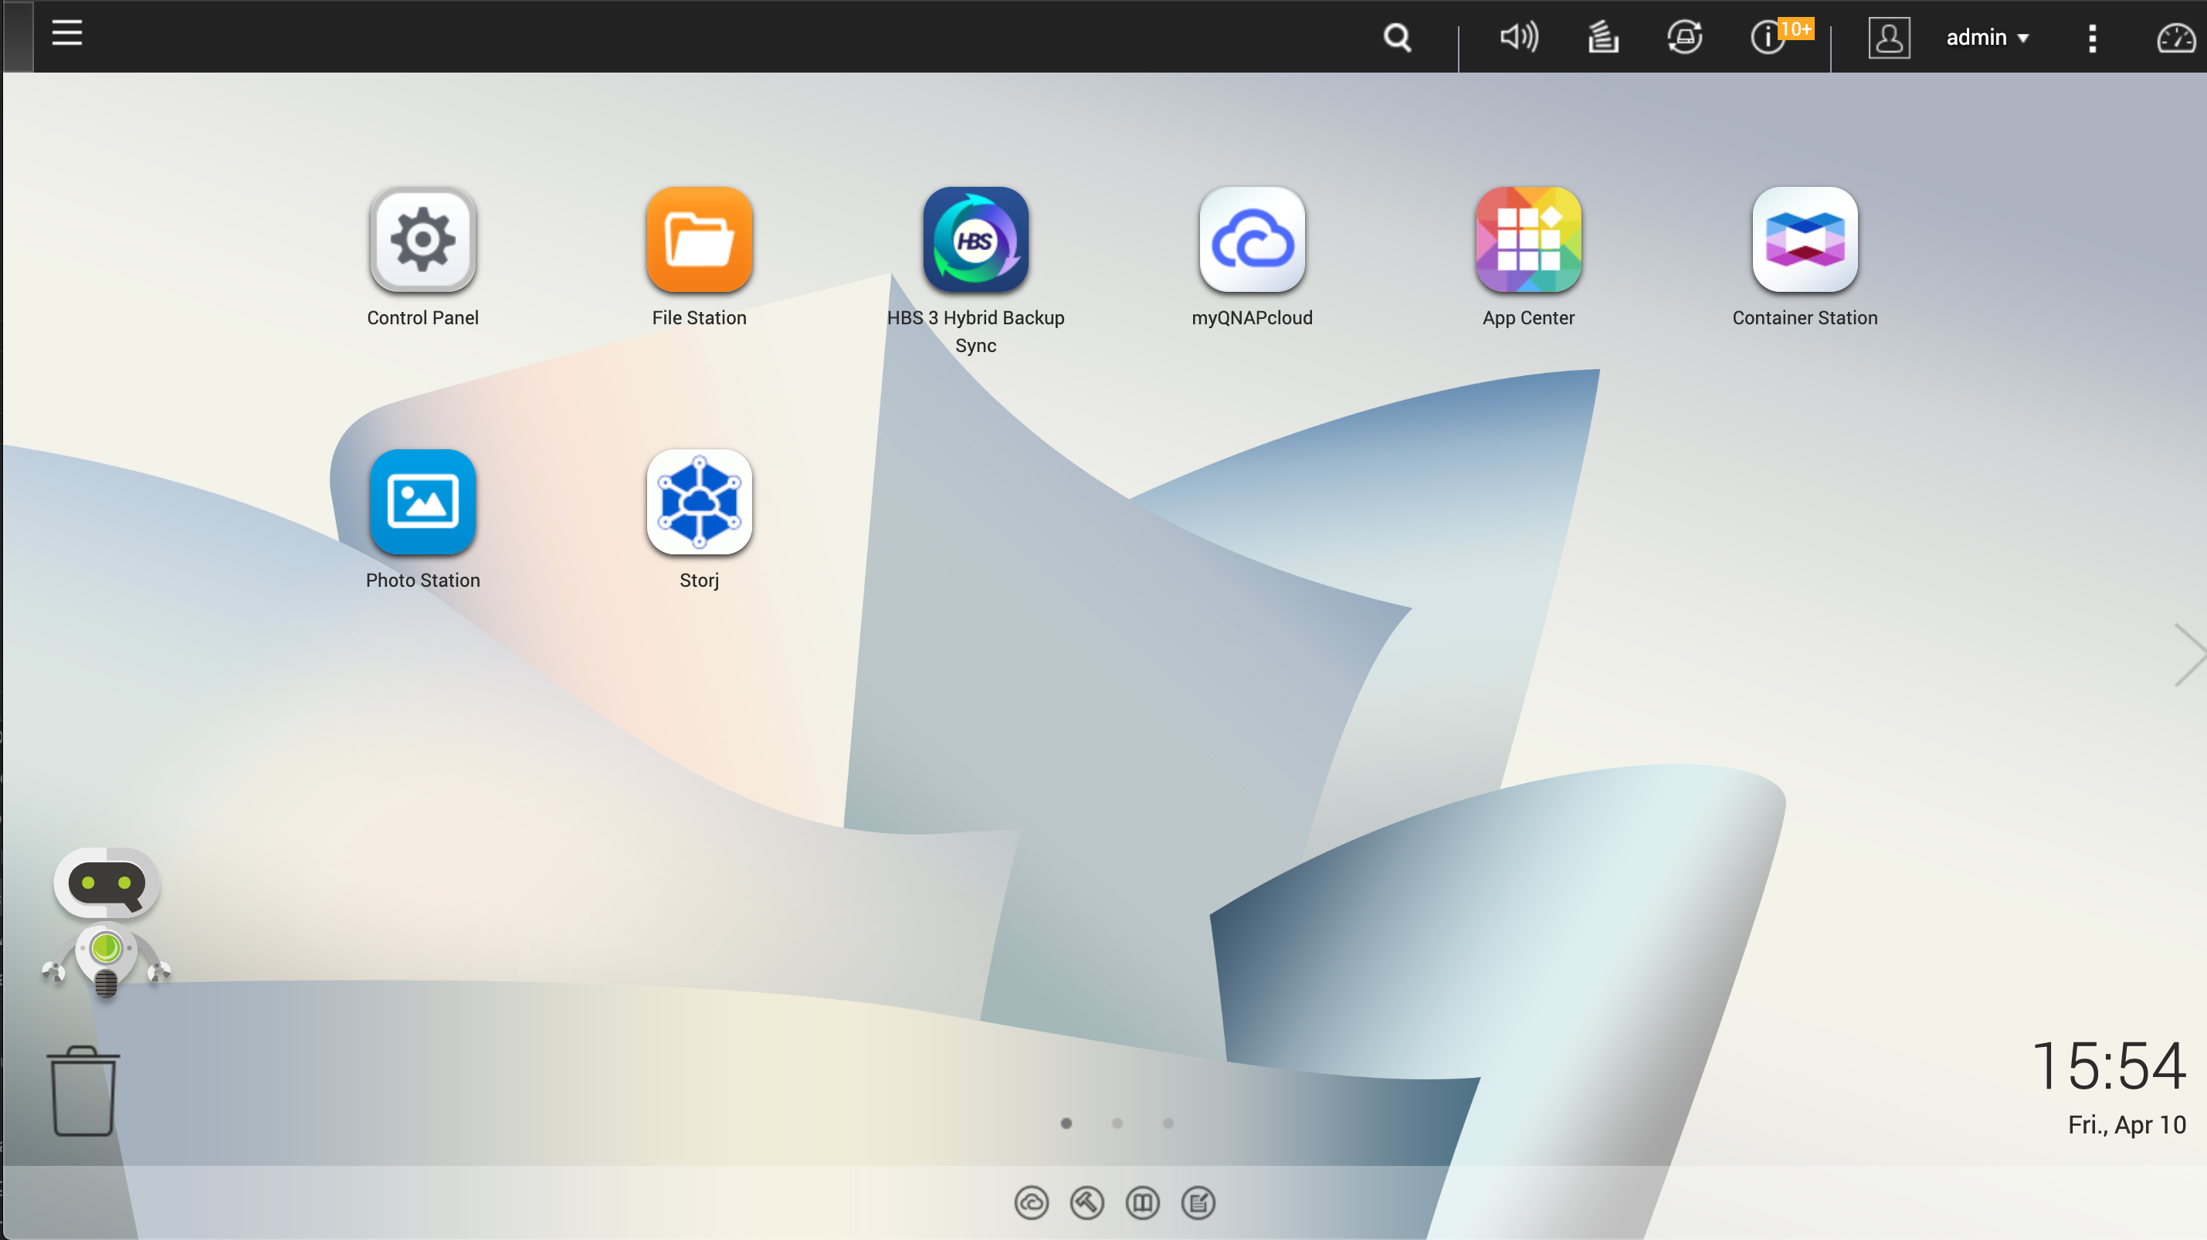
Task: Open HBS 3 Hybrid Backup Sync
Action: [x=975, y=241]
